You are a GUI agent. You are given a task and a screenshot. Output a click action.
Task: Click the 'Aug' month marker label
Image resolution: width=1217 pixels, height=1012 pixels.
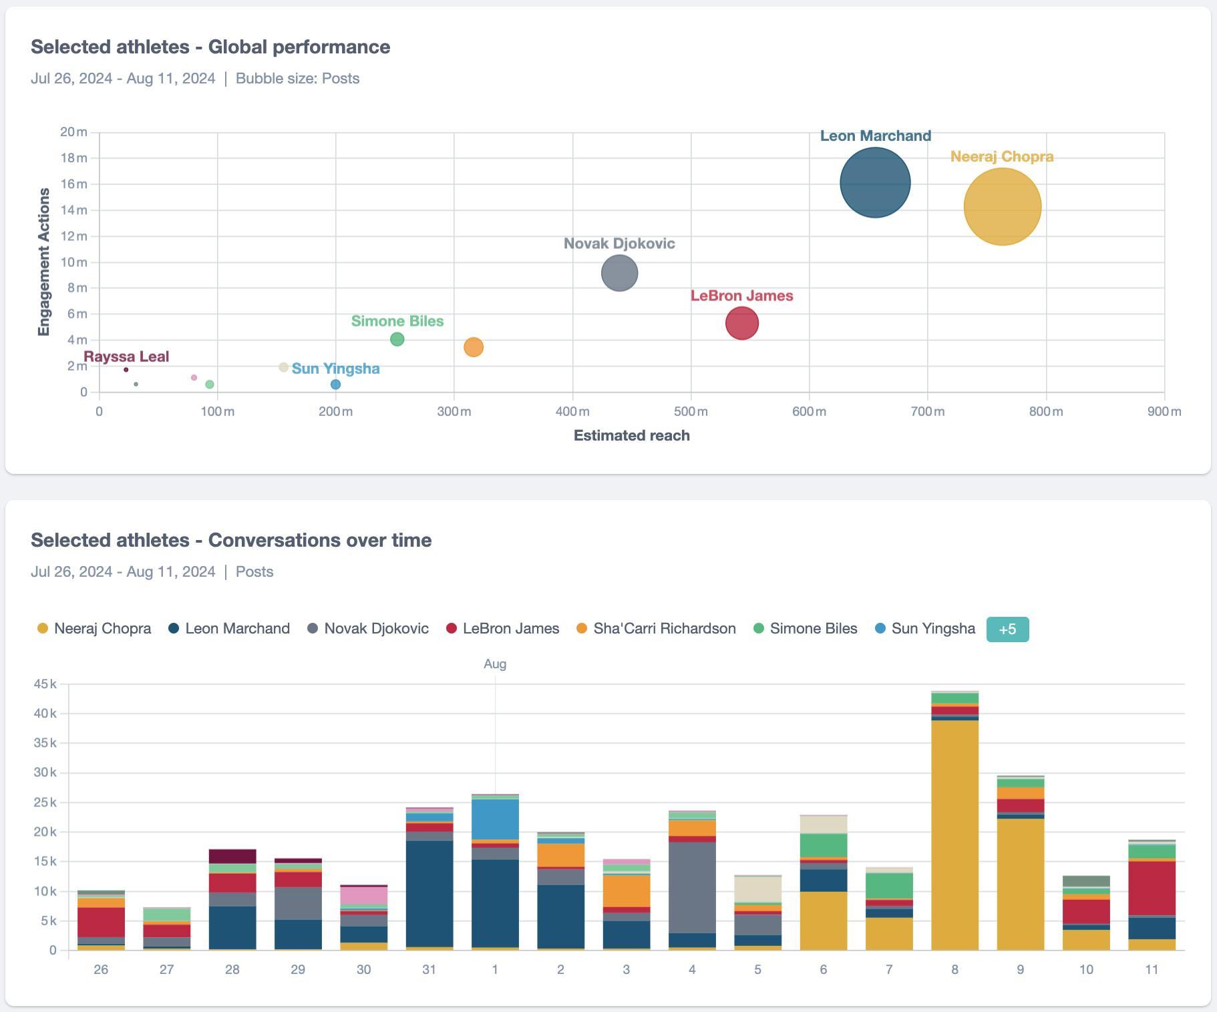tap(495, 664)
